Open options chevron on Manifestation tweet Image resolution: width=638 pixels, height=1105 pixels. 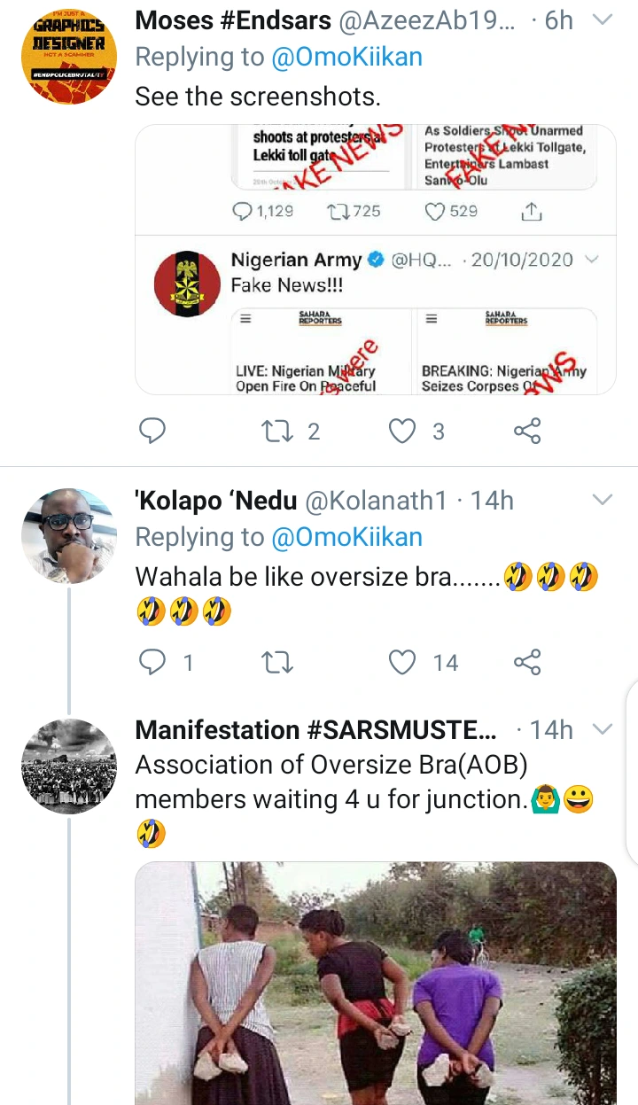tap(602, 729)
